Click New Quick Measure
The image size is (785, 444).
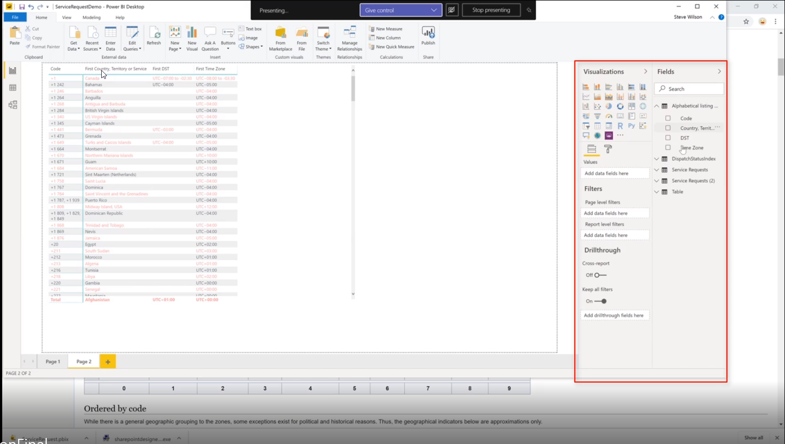pyautogui.click(x=392, y=46)
